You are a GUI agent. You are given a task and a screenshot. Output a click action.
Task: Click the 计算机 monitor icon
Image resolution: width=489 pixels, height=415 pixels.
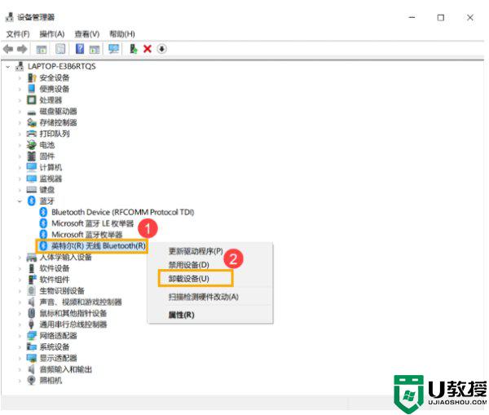pos(32,167)
